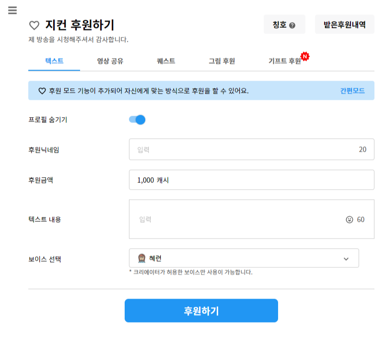Click the red N badge on 기프트 후원

305,56
